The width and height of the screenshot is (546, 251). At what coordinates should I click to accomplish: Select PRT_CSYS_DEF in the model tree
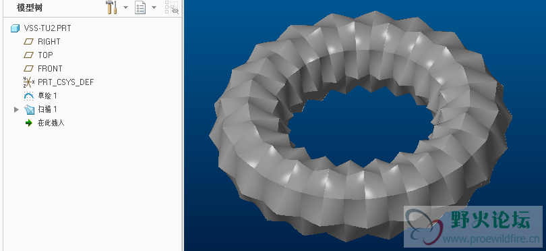pos(66,82)
